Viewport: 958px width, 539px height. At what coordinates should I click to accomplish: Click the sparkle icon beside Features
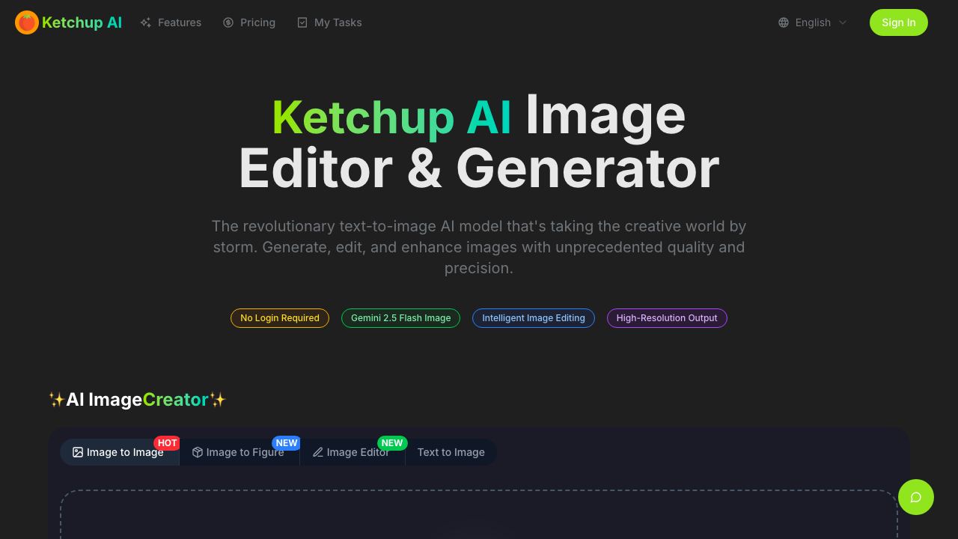coord(146,22)
